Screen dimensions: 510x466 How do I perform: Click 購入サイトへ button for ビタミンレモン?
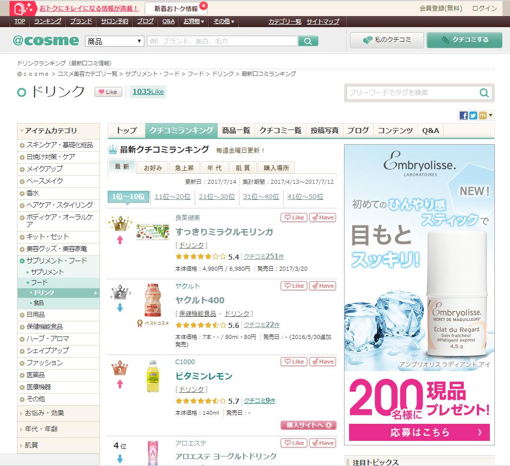(x=308, y=425)
